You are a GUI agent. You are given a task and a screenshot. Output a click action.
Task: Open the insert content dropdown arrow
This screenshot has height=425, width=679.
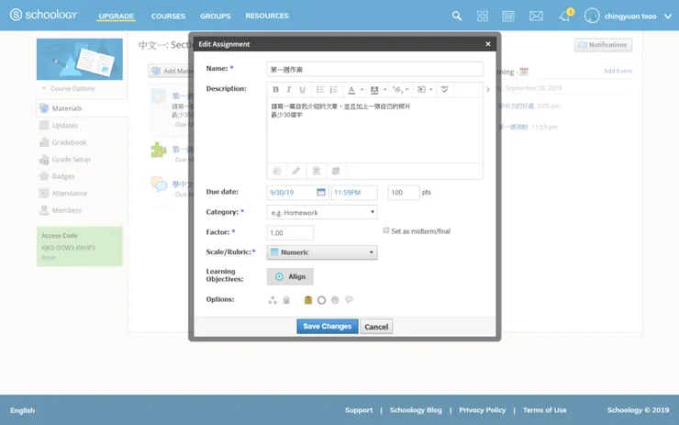[x=431, y=90]
